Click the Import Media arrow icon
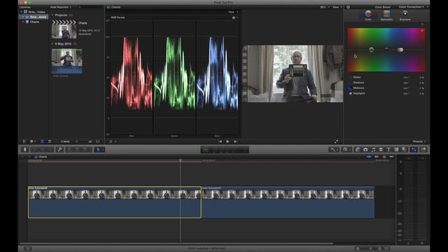 click(25, 149)
